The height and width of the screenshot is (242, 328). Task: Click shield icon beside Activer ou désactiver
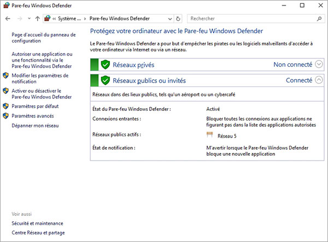pyautogui.click(x=6, y=91)
